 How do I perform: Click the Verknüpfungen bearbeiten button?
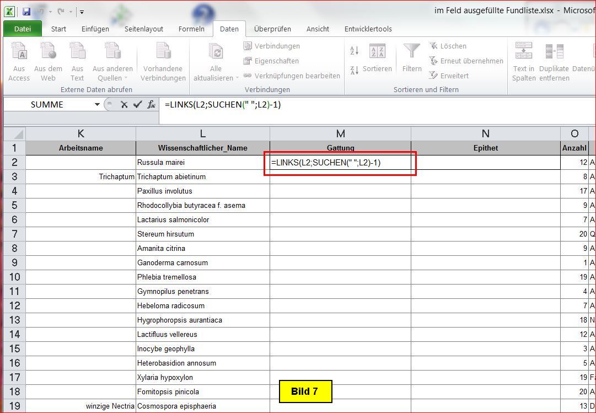coord(292,76)
